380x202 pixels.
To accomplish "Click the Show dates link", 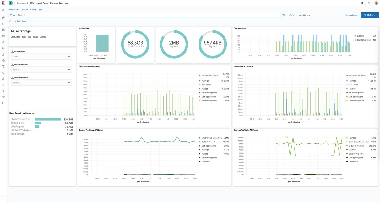I will 351,15.
